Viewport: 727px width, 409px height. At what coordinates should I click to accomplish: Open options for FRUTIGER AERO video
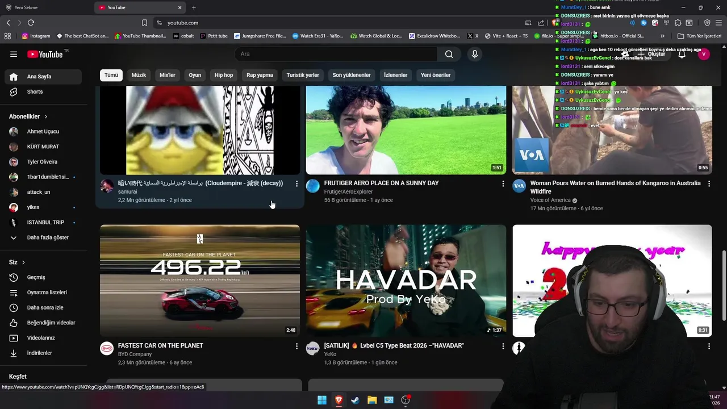tap(503, 183)
